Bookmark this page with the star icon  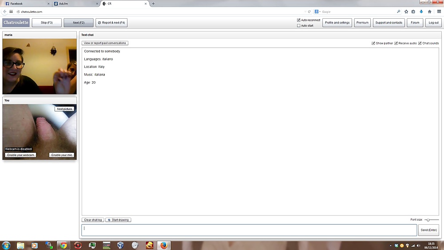tap(406, 12)
